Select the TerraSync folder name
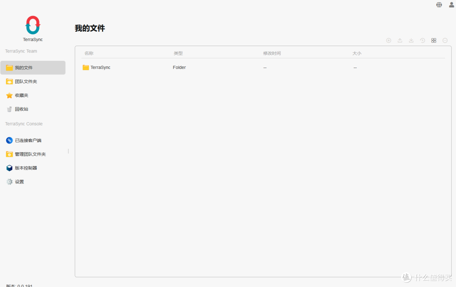 (x=100, y=67)
